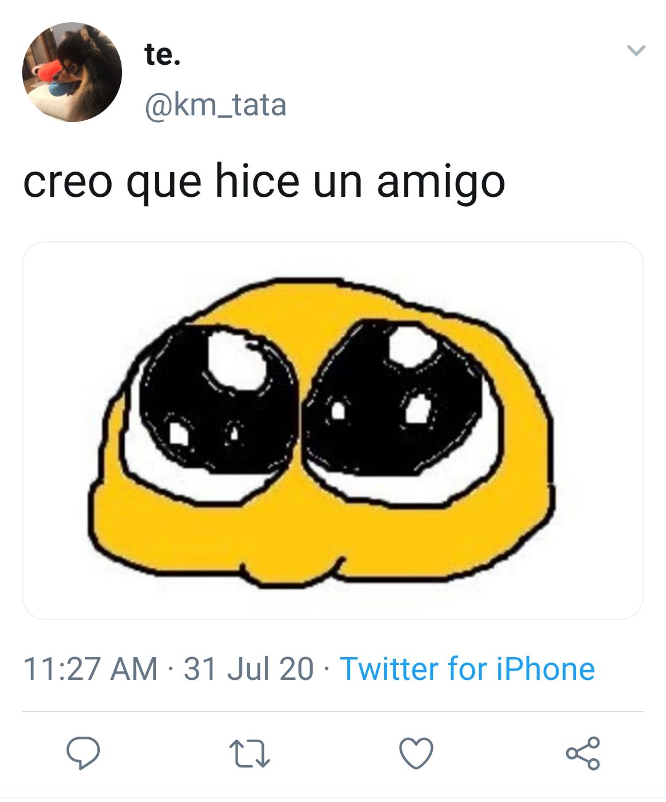Open the dog profile picture avatar

coord(72,72)
